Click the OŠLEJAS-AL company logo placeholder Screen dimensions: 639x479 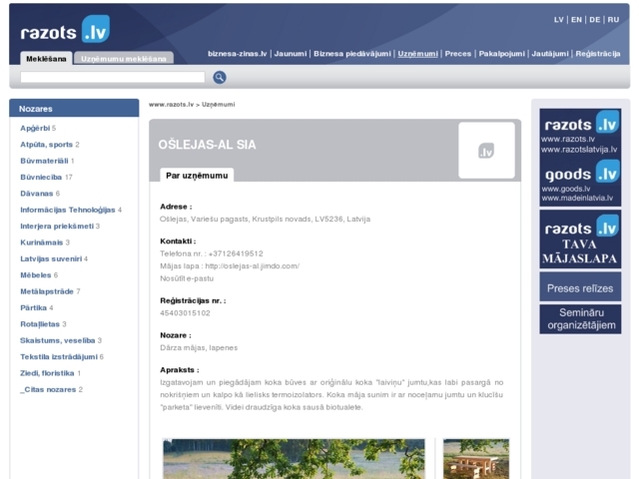click(x=486, y=151)
